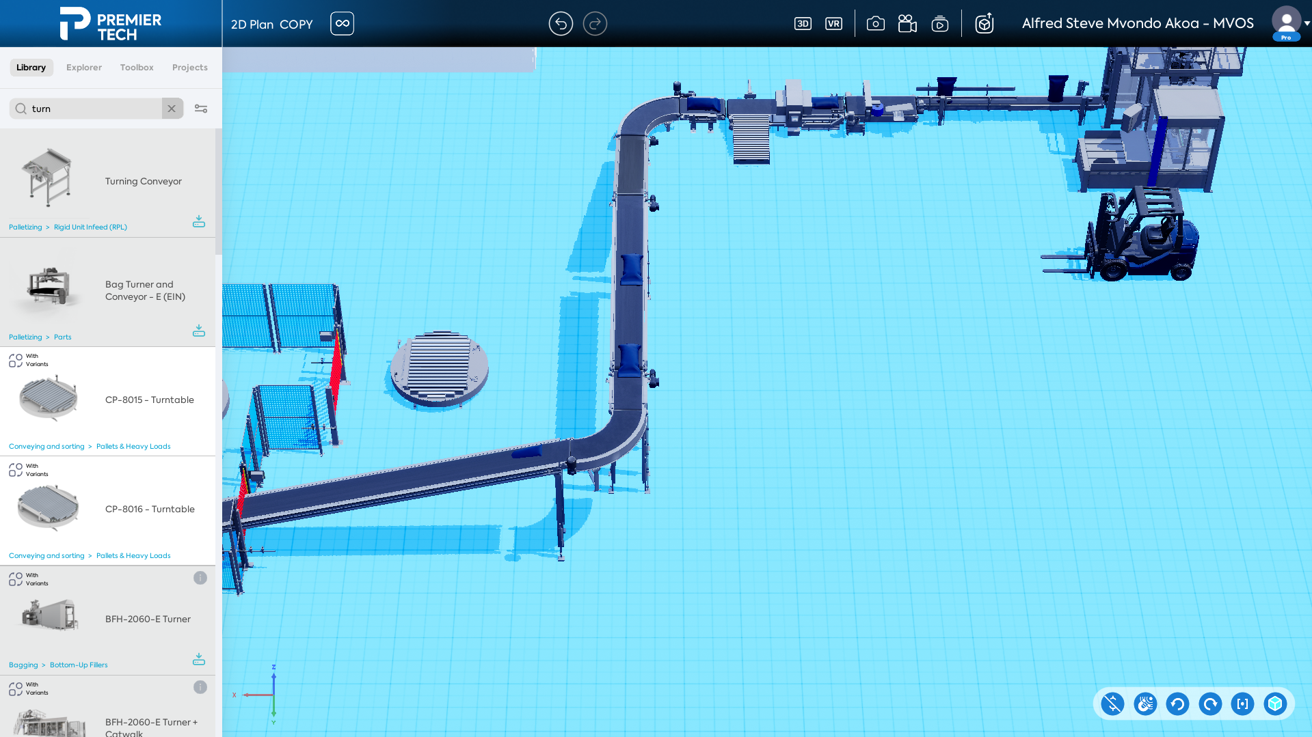Image resolution: width=1312 pixels, height=737 pixels.
Task: Open 'Conveying and sorting' link under CP-8016
Action: (x=46, y=556)
